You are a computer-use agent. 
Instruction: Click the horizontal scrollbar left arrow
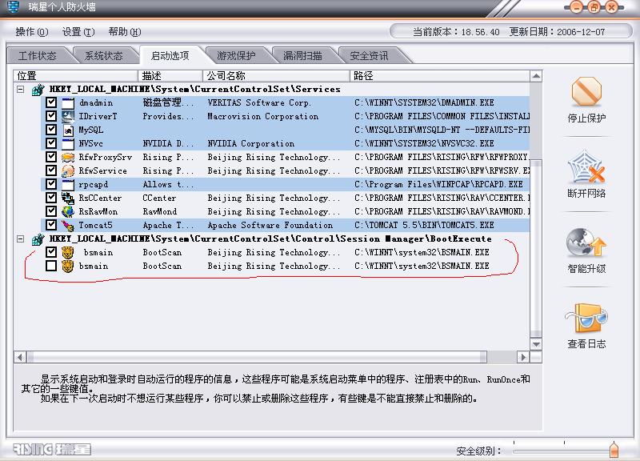pos(19,358)
